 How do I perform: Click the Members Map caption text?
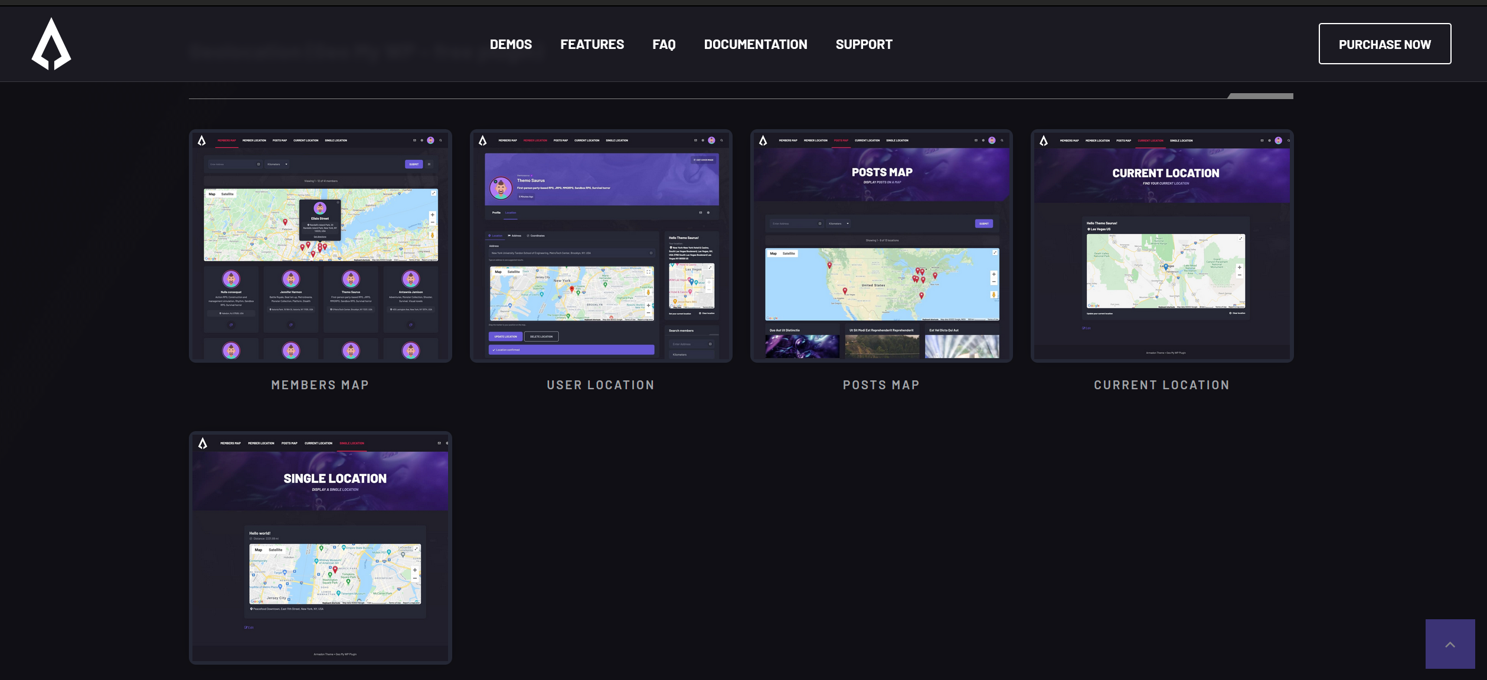[320, 385]
